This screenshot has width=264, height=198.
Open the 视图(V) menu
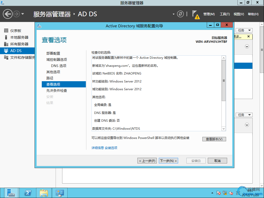[239, 14]
